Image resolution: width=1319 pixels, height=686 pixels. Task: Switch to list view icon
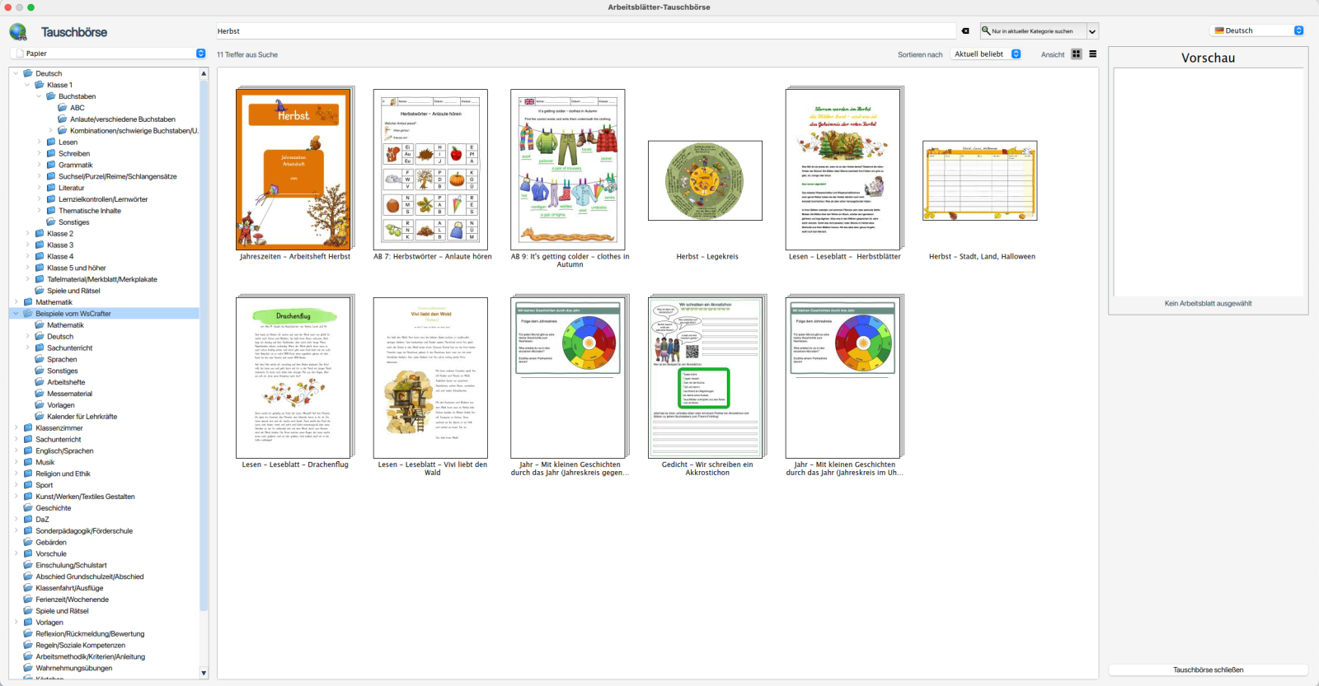coord(1093,54)
